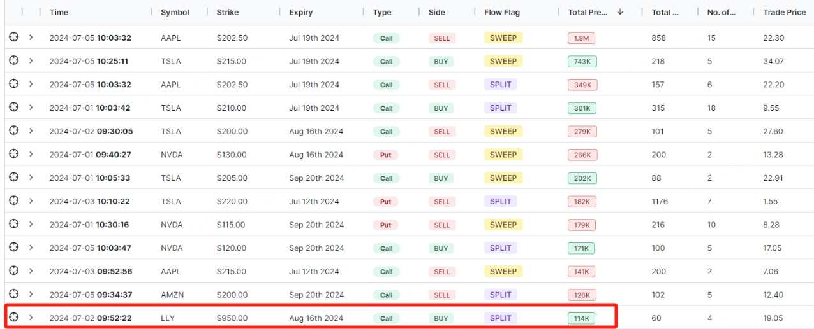Click the sort arrow beside Total Pre... header
Viewport: 814px width, 329px height.
coord(620,12)
